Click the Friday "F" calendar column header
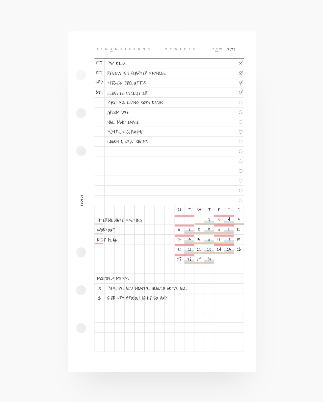This screenshot has width=323, height=402. (x=219, y=210)
